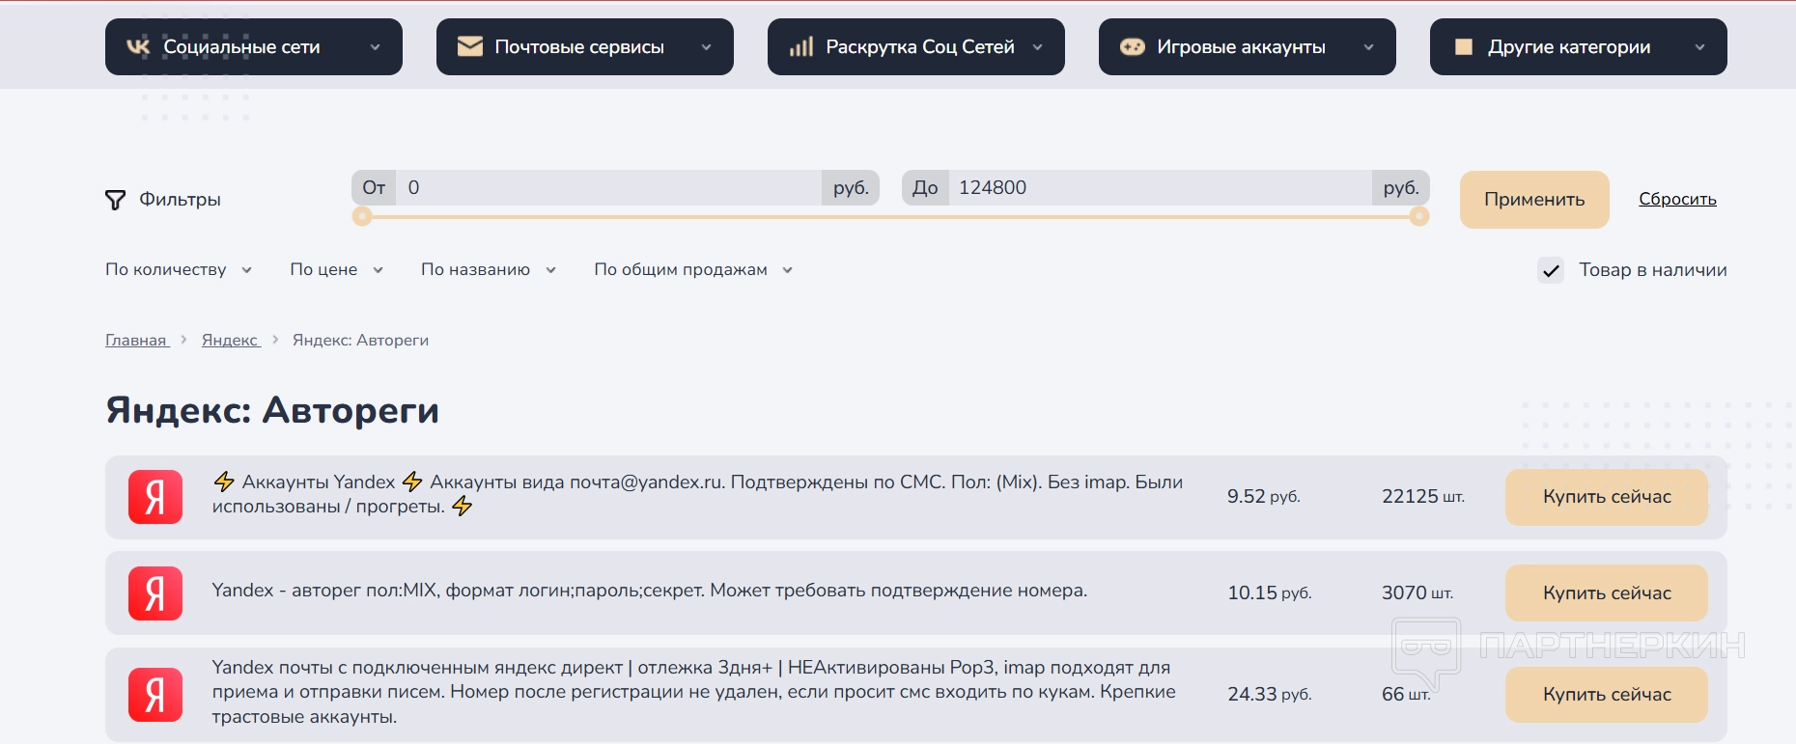The height and width of the screenshot is (744, 1796).
Task: Click the VK icon in Социальные сети
Action: 139,46
